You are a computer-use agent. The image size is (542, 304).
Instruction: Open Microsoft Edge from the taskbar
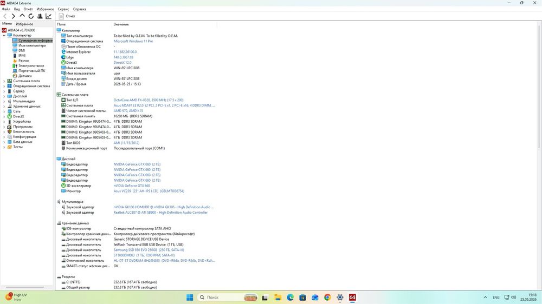(290, 298)
